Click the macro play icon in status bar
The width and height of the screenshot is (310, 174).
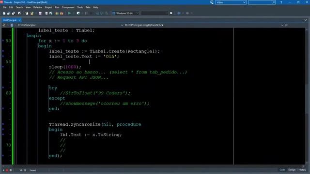click(x=3, y=170)
